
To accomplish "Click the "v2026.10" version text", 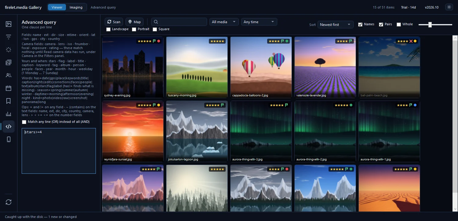I will tap(432, 7).
